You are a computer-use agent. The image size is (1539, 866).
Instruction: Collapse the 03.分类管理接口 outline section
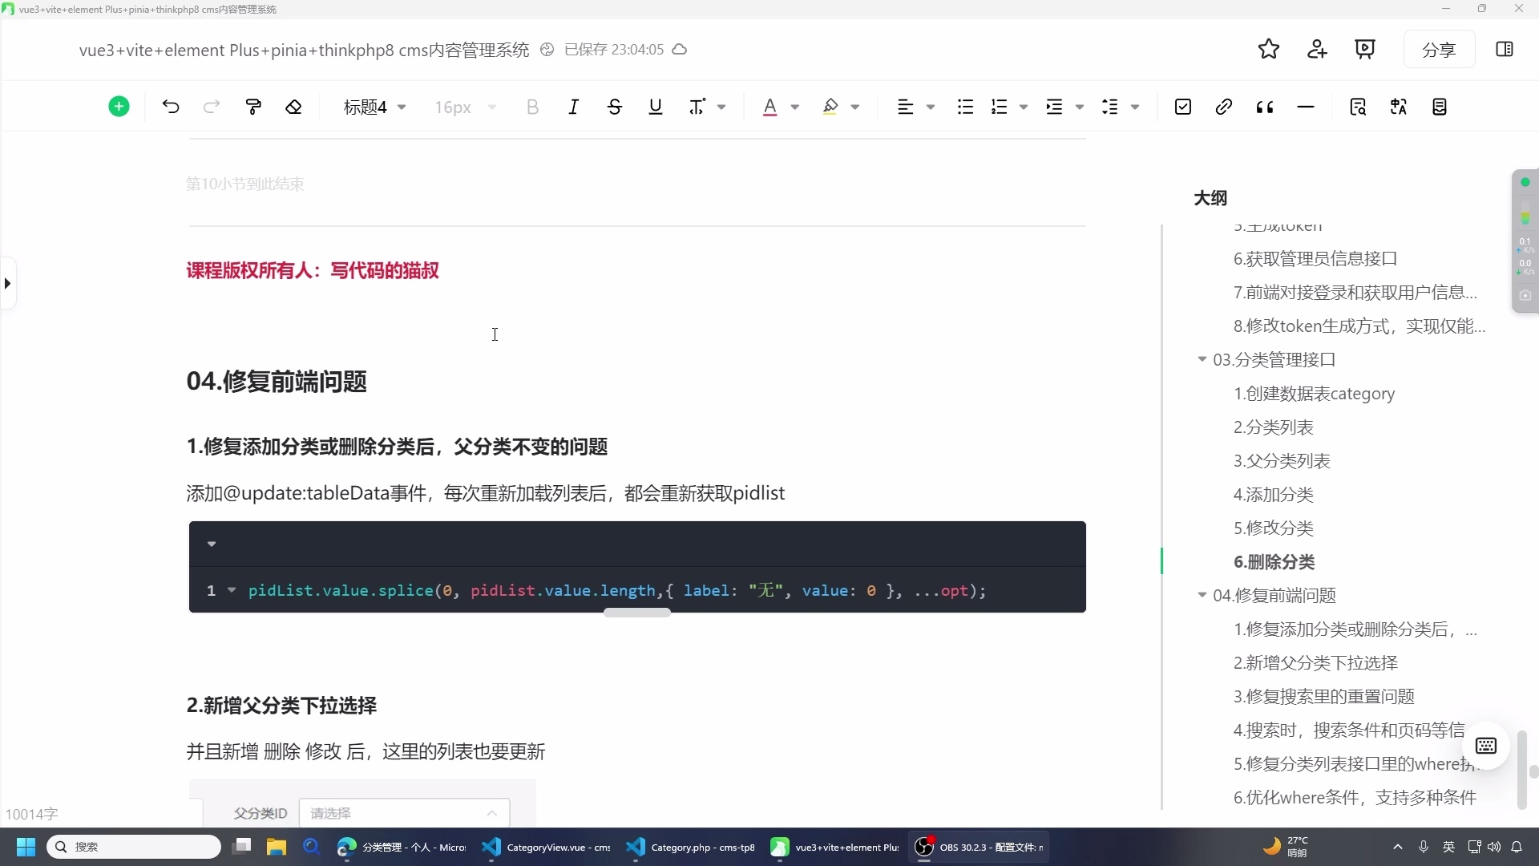1202,359
